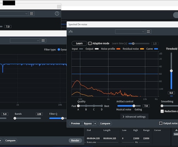Click the Threshold value field 0.0
178x147 pixels.
171,93
